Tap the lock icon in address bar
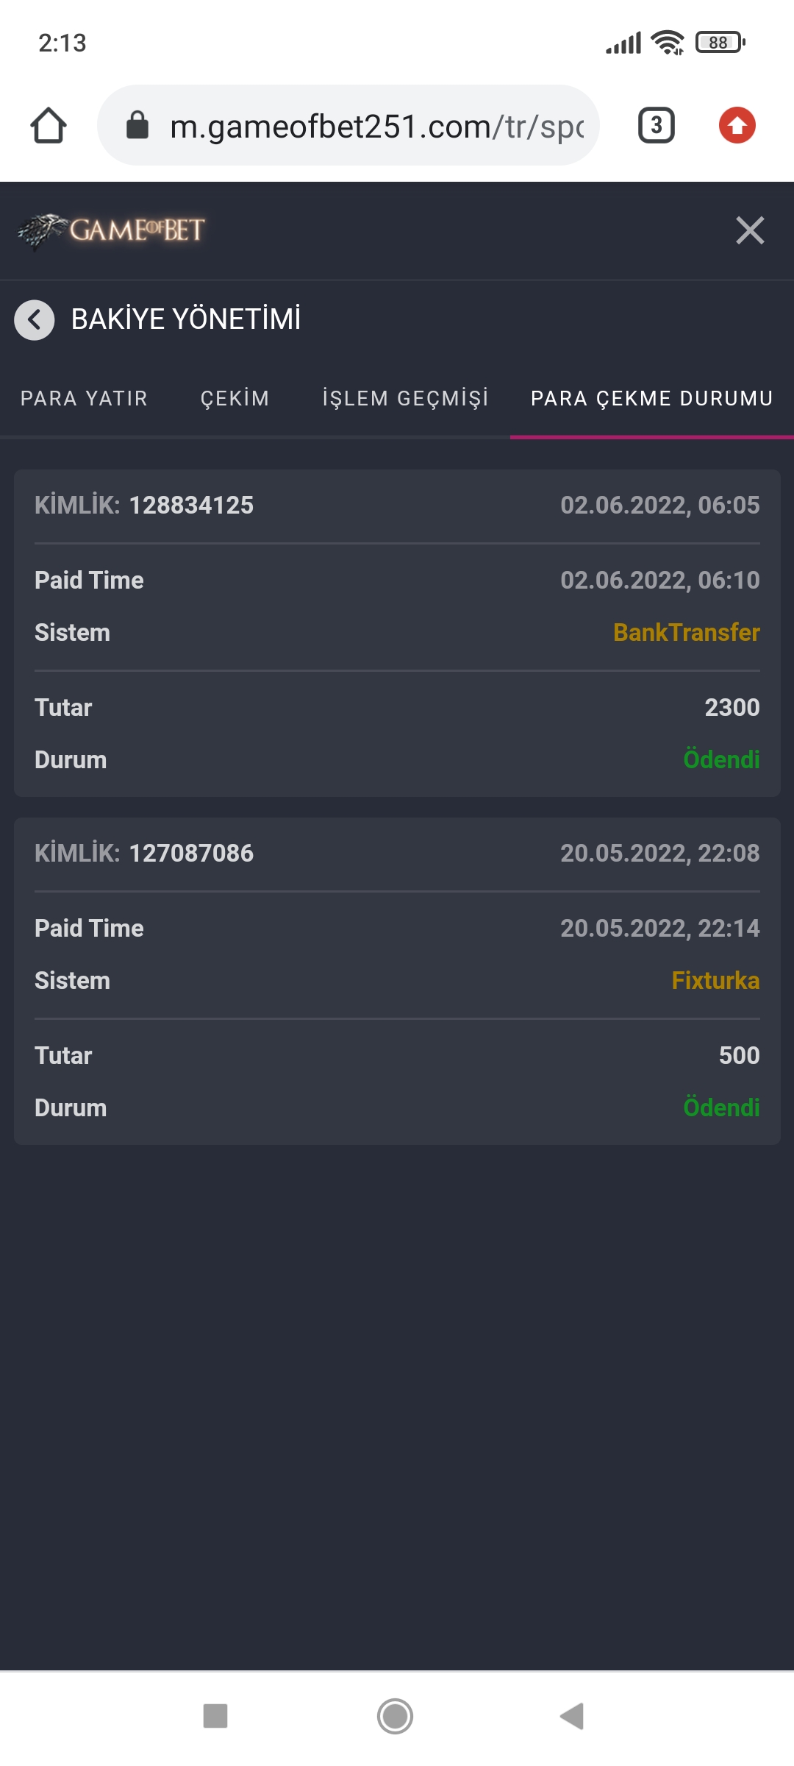 coord(137,125)
